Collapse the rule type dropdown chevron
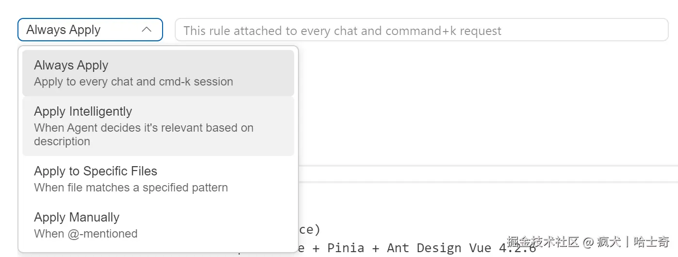 (x=146, y=30)
